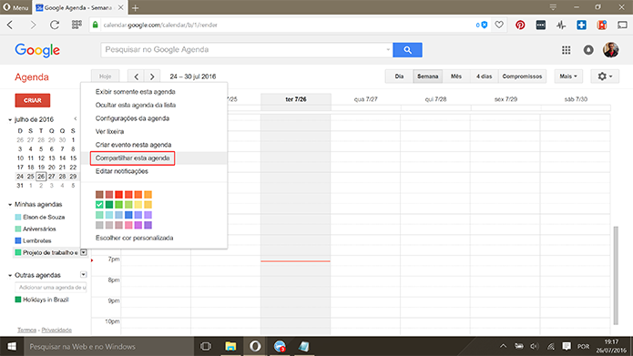Click the Pinterest extension icon
This screenshot has width=633, height=356.
pyautogui.click(x=520, y=25)
